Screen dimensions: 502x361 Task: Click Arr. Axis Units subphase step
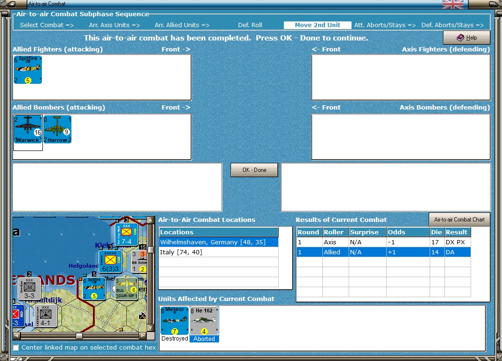point(114,25)
